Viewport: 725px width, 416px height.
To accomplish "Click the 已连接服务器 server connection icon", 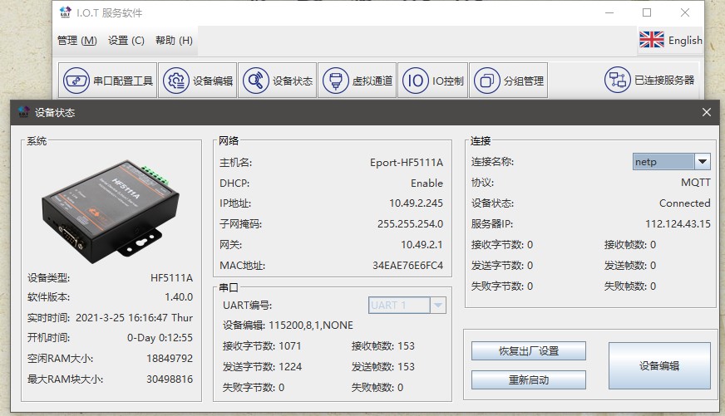I will point(617,80).
